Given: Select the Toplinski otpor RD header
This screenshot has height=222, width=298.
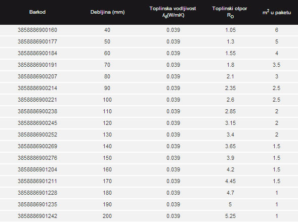Looking at the screenshot, I should click(x=230, y=12).
